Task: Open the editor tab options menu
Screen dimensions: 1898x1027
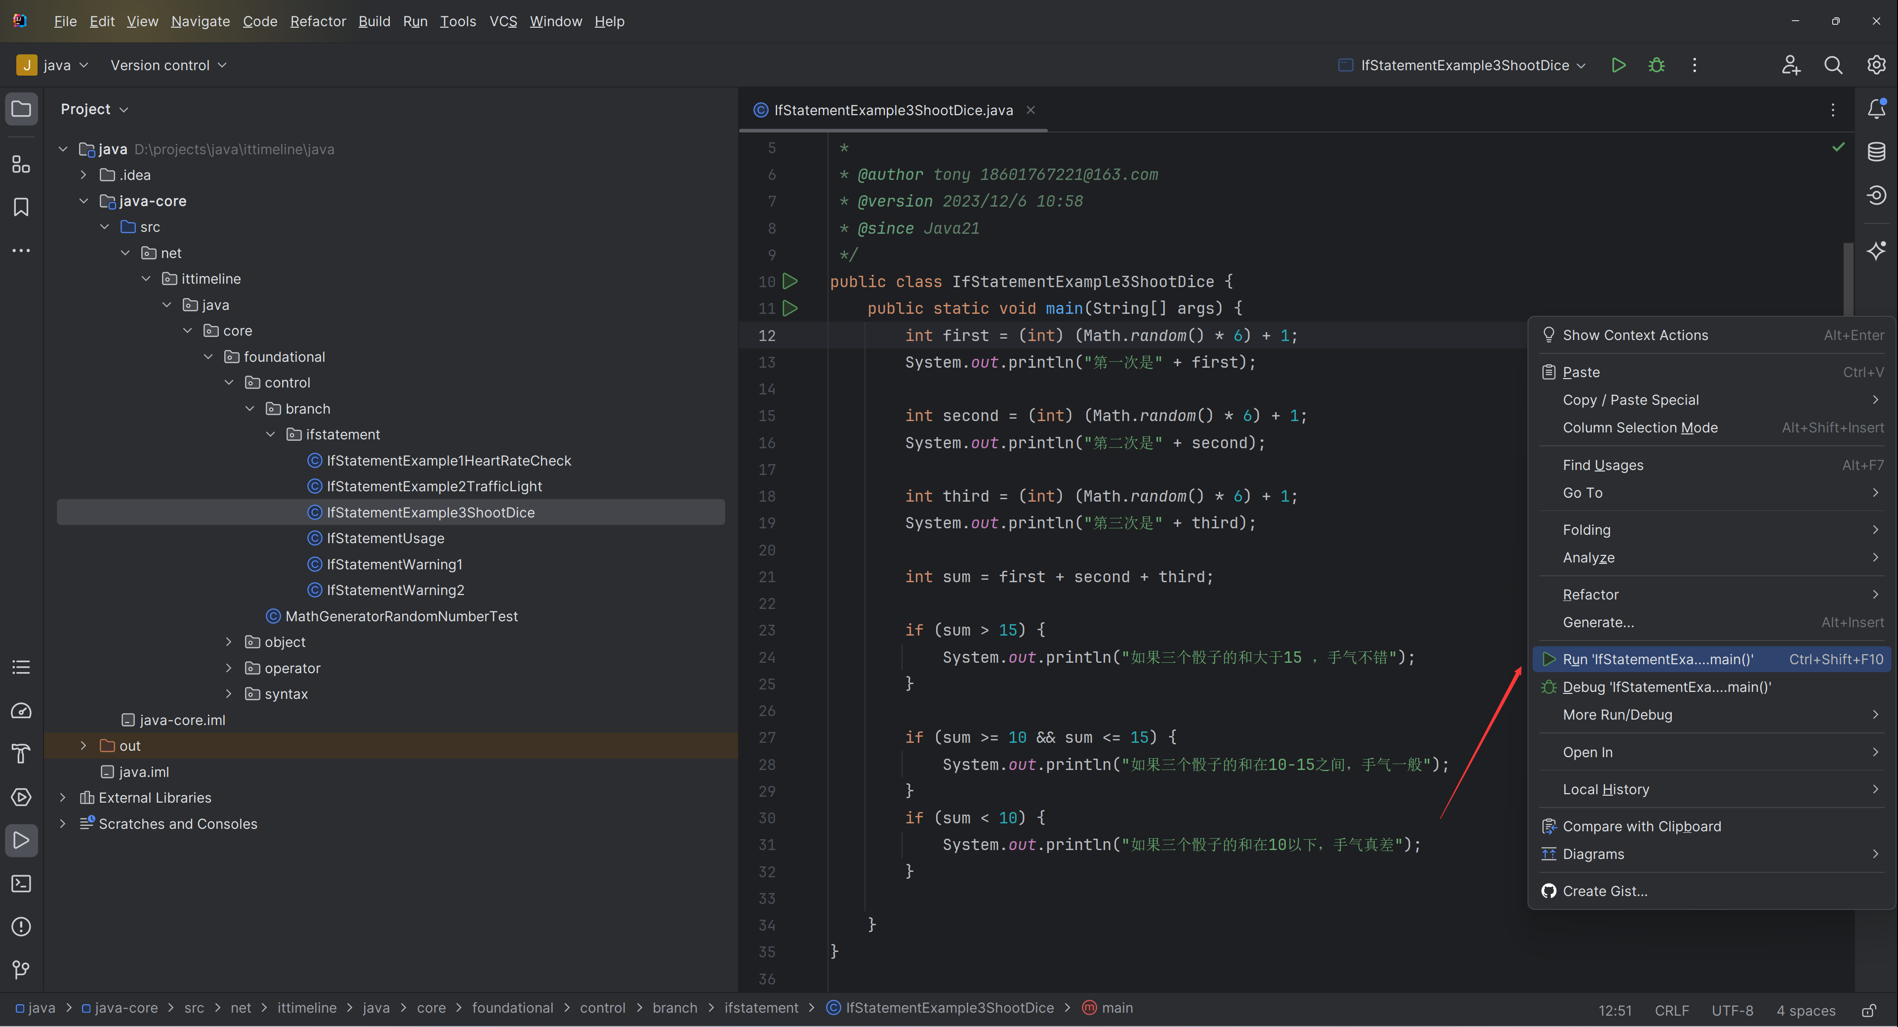Action: click(1833, 110)
